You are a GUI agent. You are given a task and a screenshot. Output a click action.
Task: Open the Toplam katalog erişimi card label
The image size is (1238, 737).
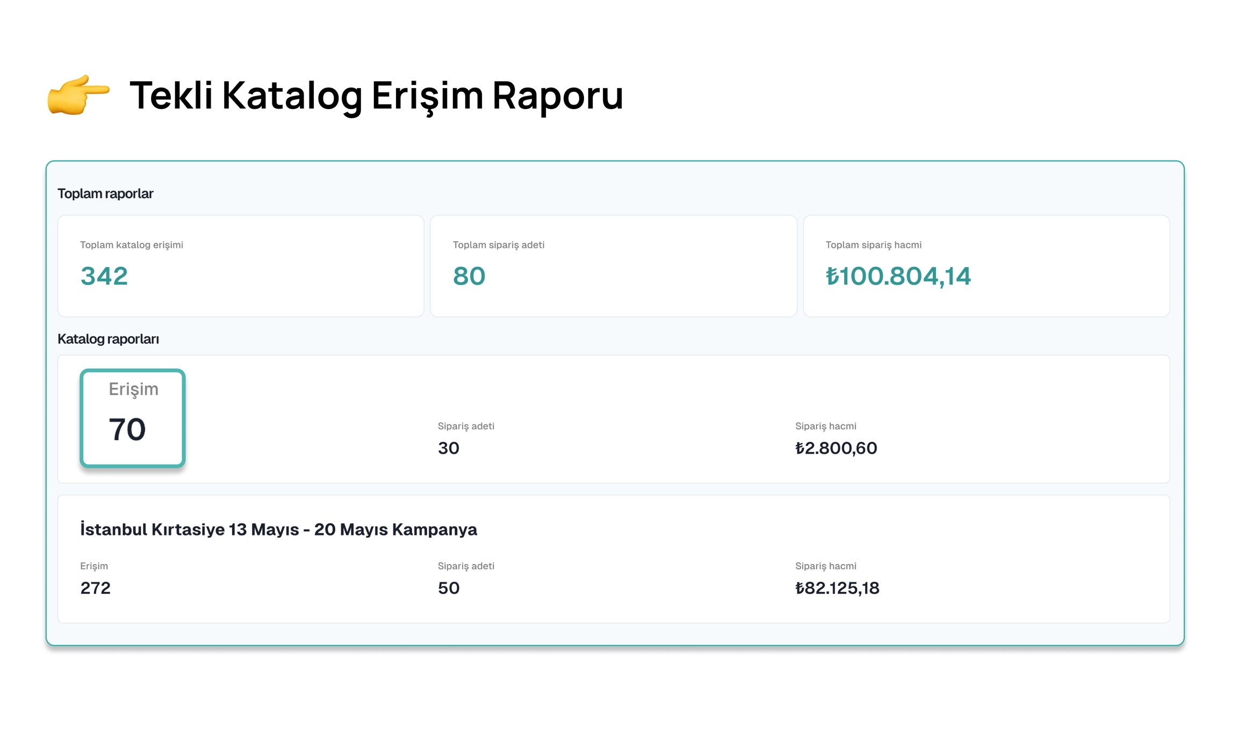coord(132,245)
